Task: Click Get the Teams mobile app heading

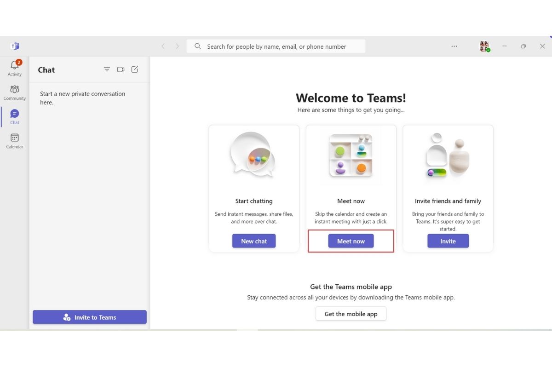Action: pyautogui.click(x=351, y=287)
